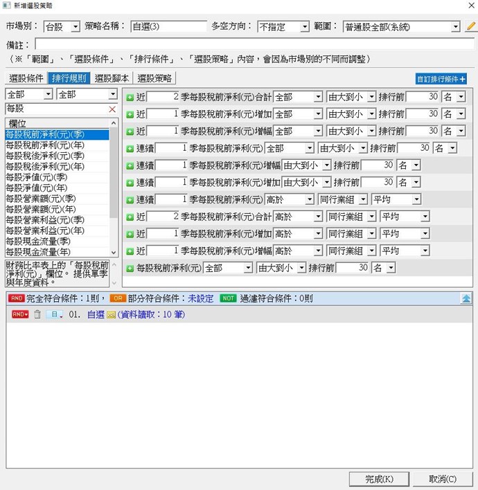Delete rule 01 using the trash icon

[x=37, y=314]
